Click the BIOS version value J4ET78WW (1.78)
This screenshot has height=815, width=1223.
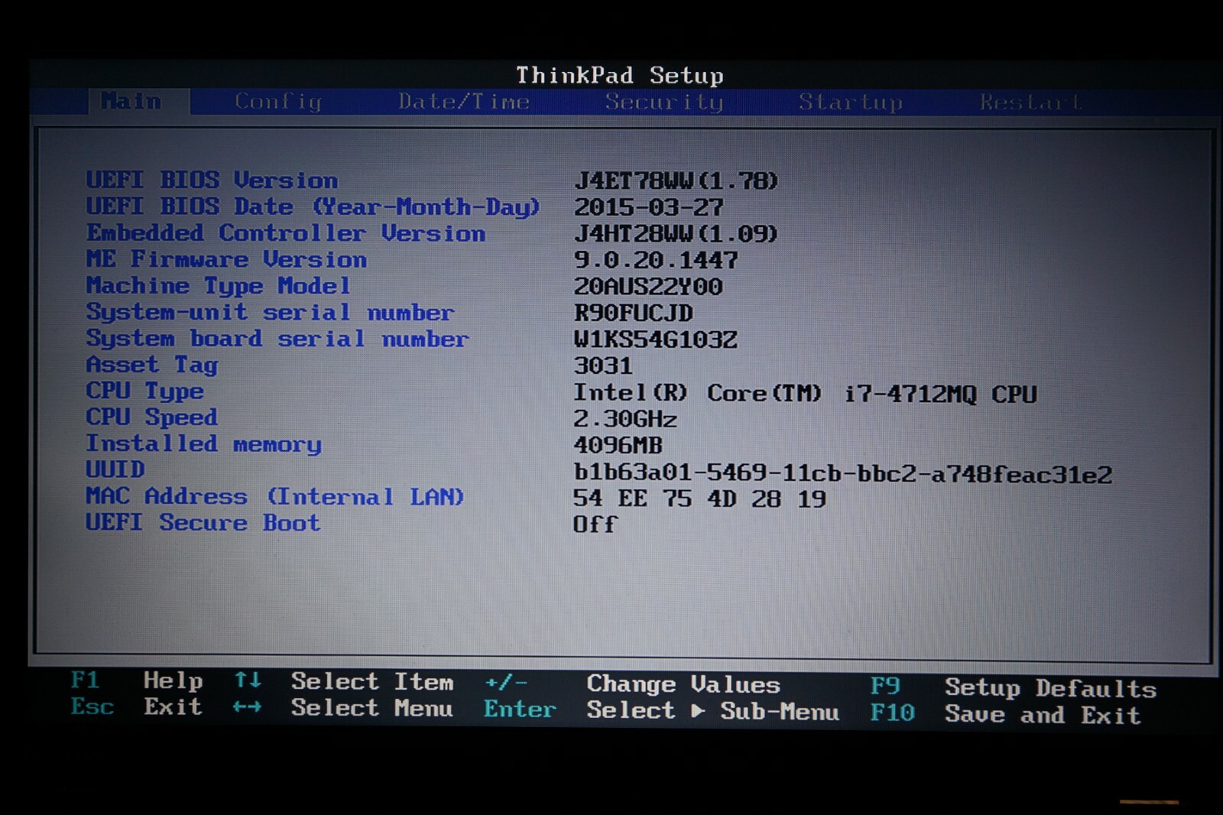676,181
